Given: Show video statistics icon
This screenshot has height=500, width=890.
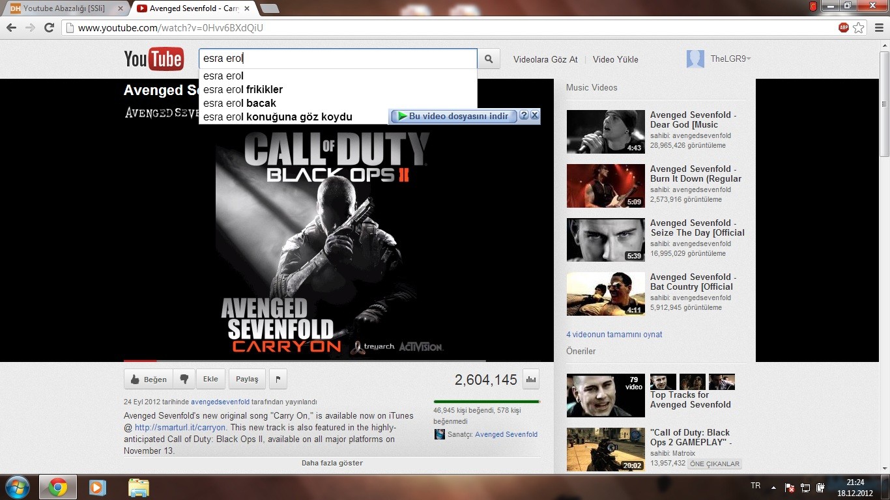Looking at the screenshot, I should pos(532,379).
